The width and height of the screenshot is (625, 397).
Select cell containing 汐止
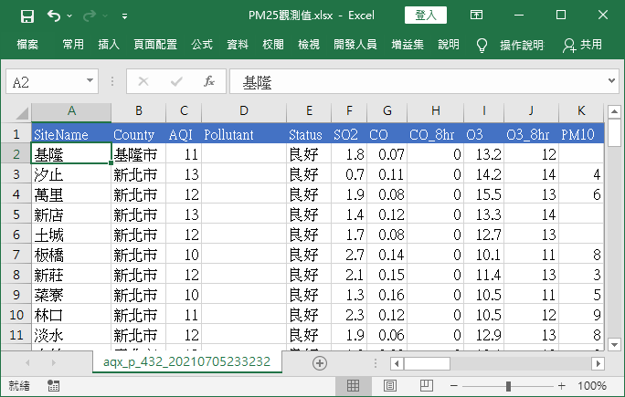tap(71, 174)
